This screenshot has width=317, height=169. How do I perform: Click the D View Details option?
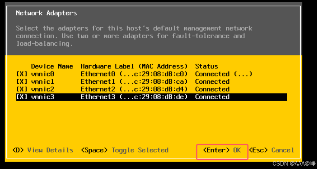pos(43,150)
